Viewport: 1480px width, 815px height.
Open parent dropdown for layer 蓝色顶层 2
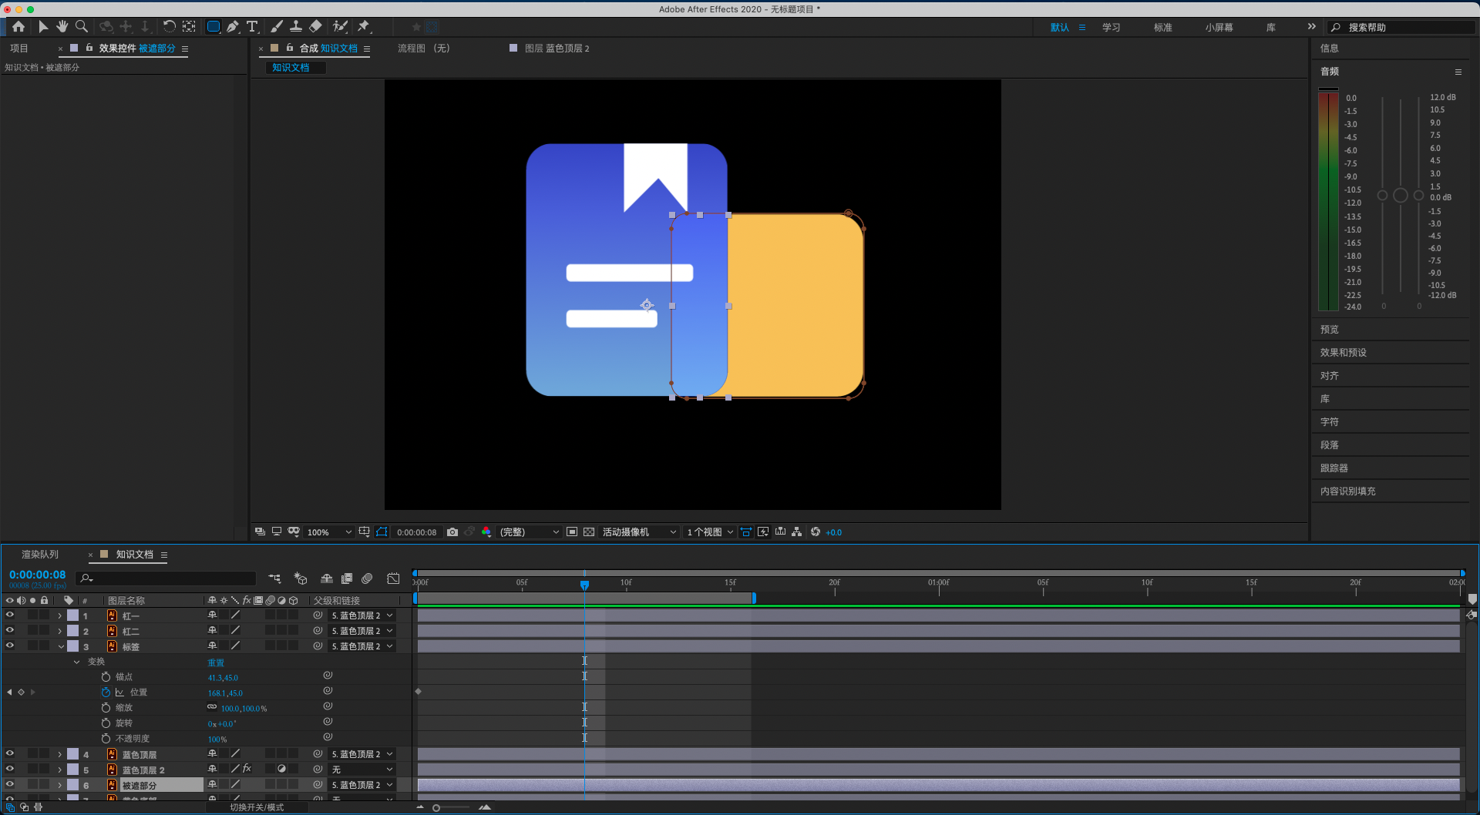coord(362,770)
